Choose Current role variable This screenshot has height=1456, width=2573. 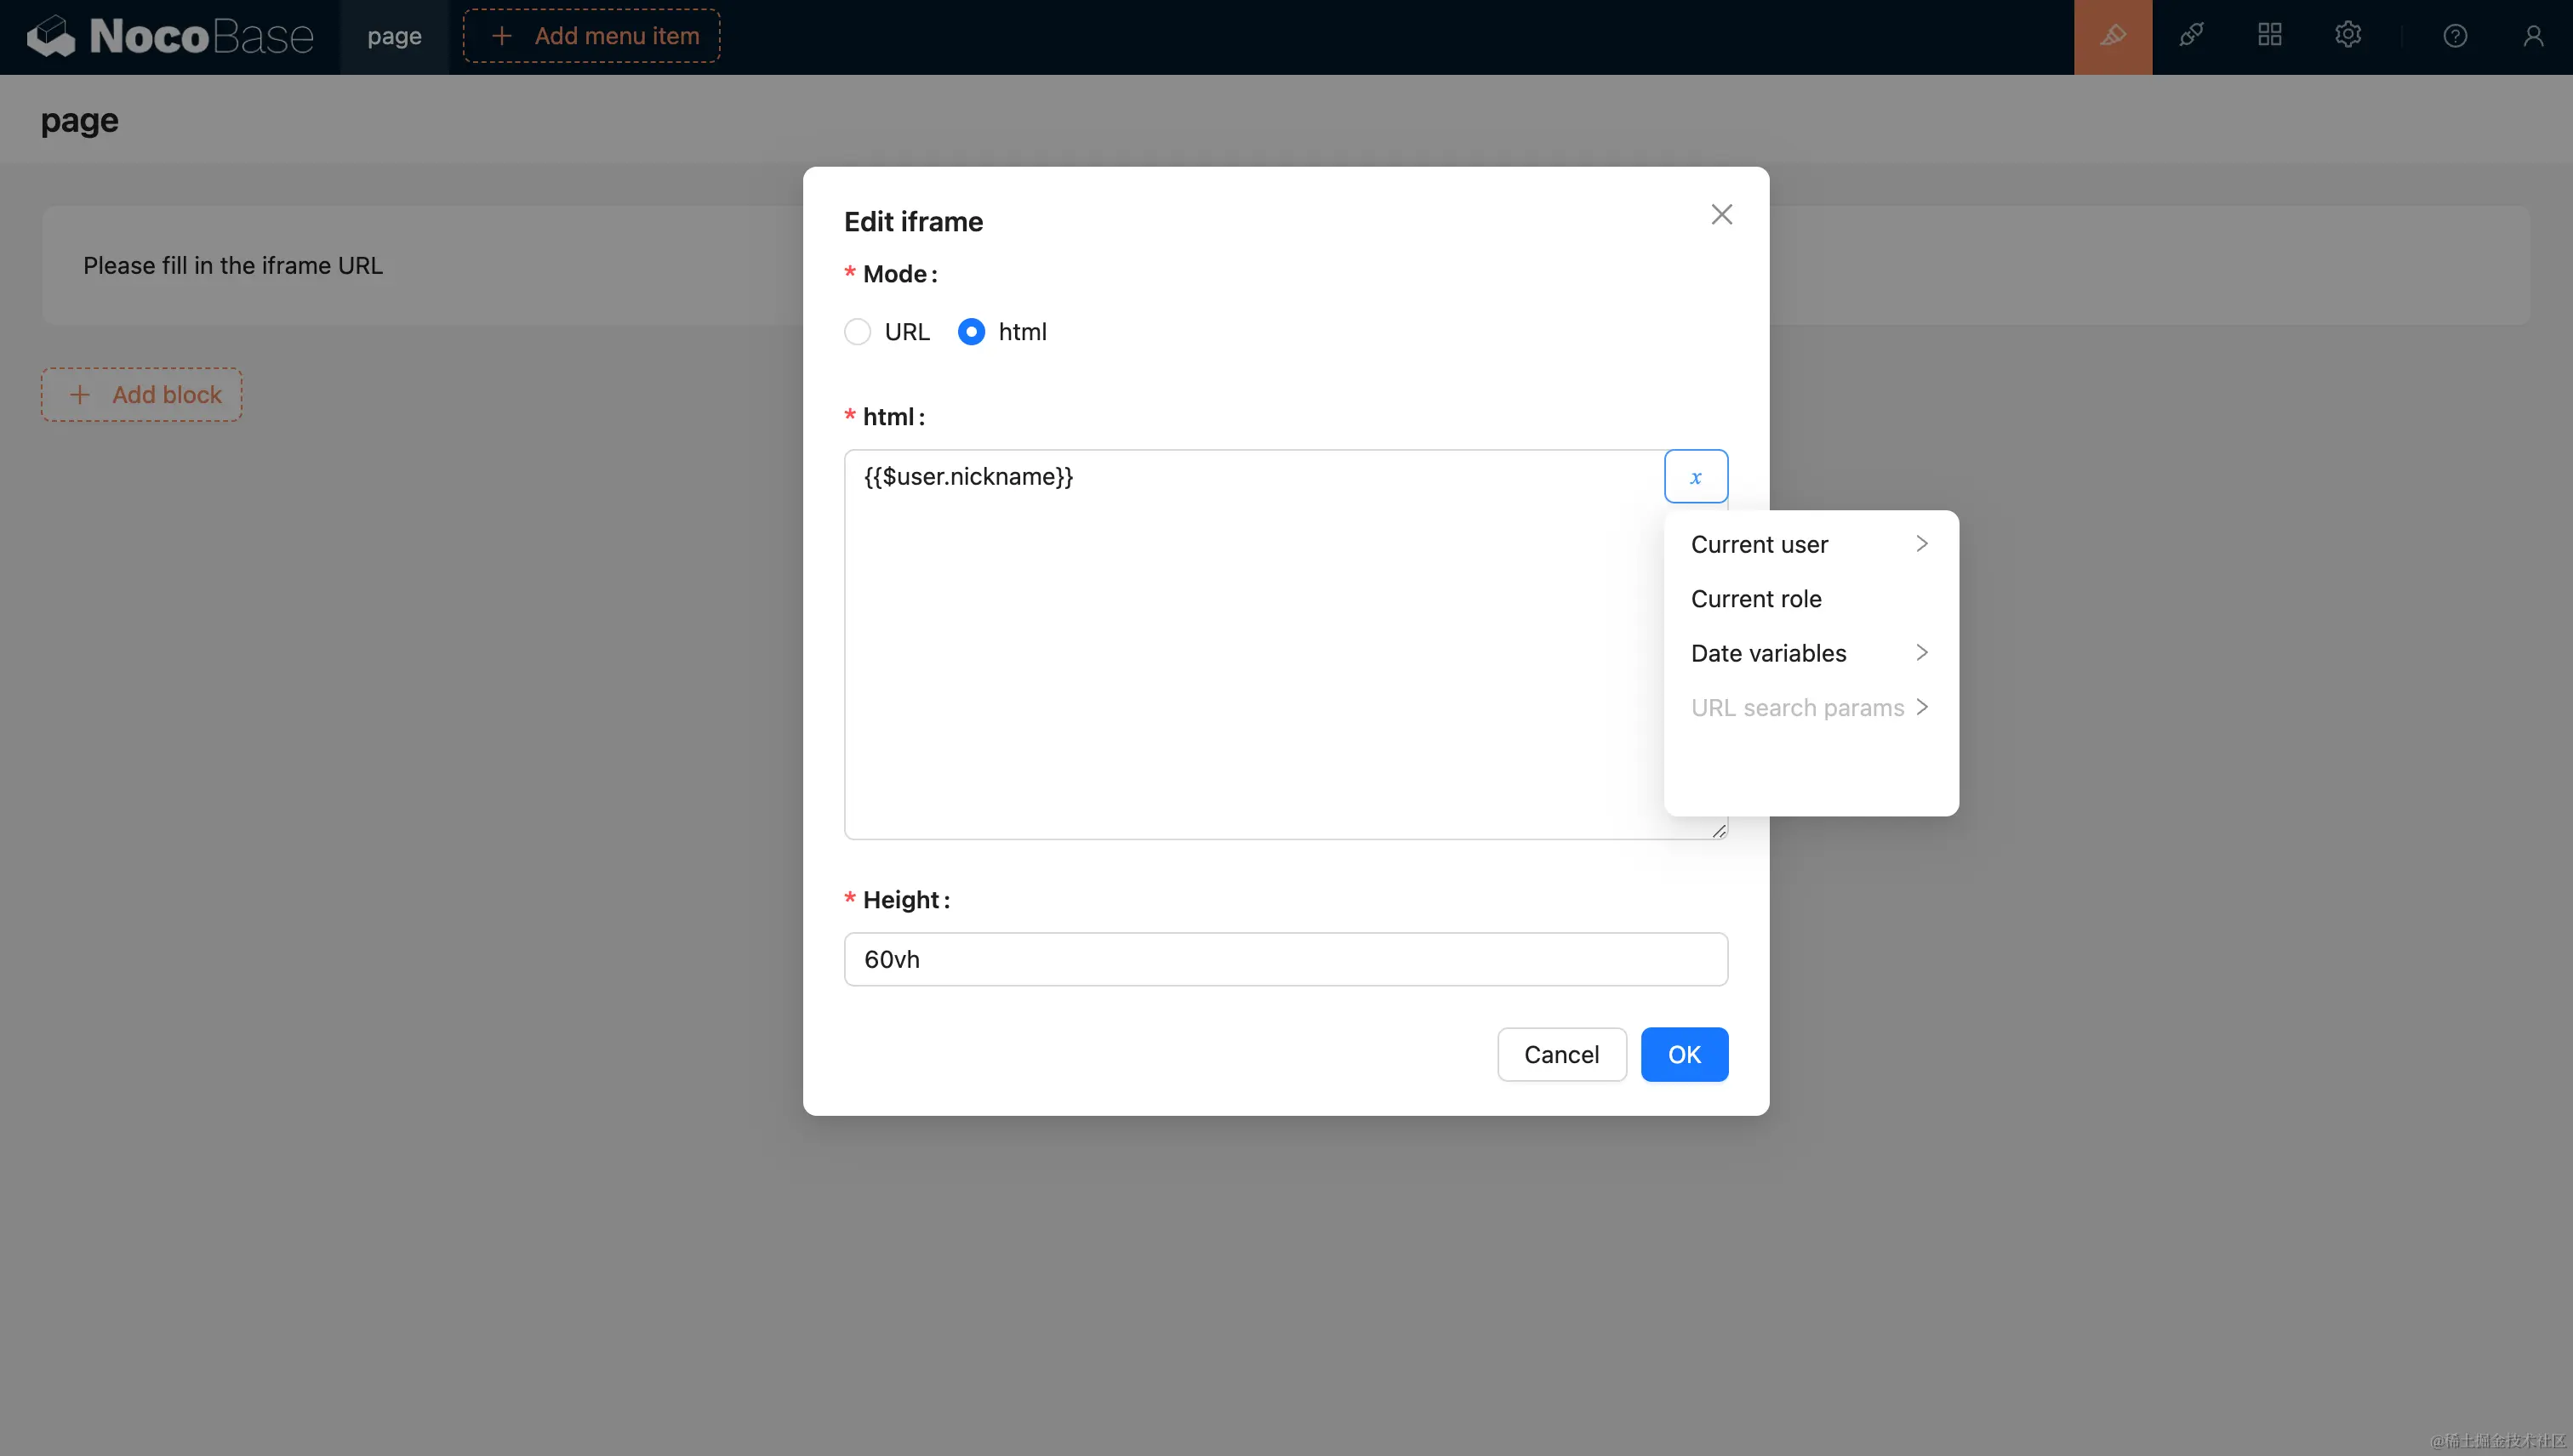click(1755, 599)
